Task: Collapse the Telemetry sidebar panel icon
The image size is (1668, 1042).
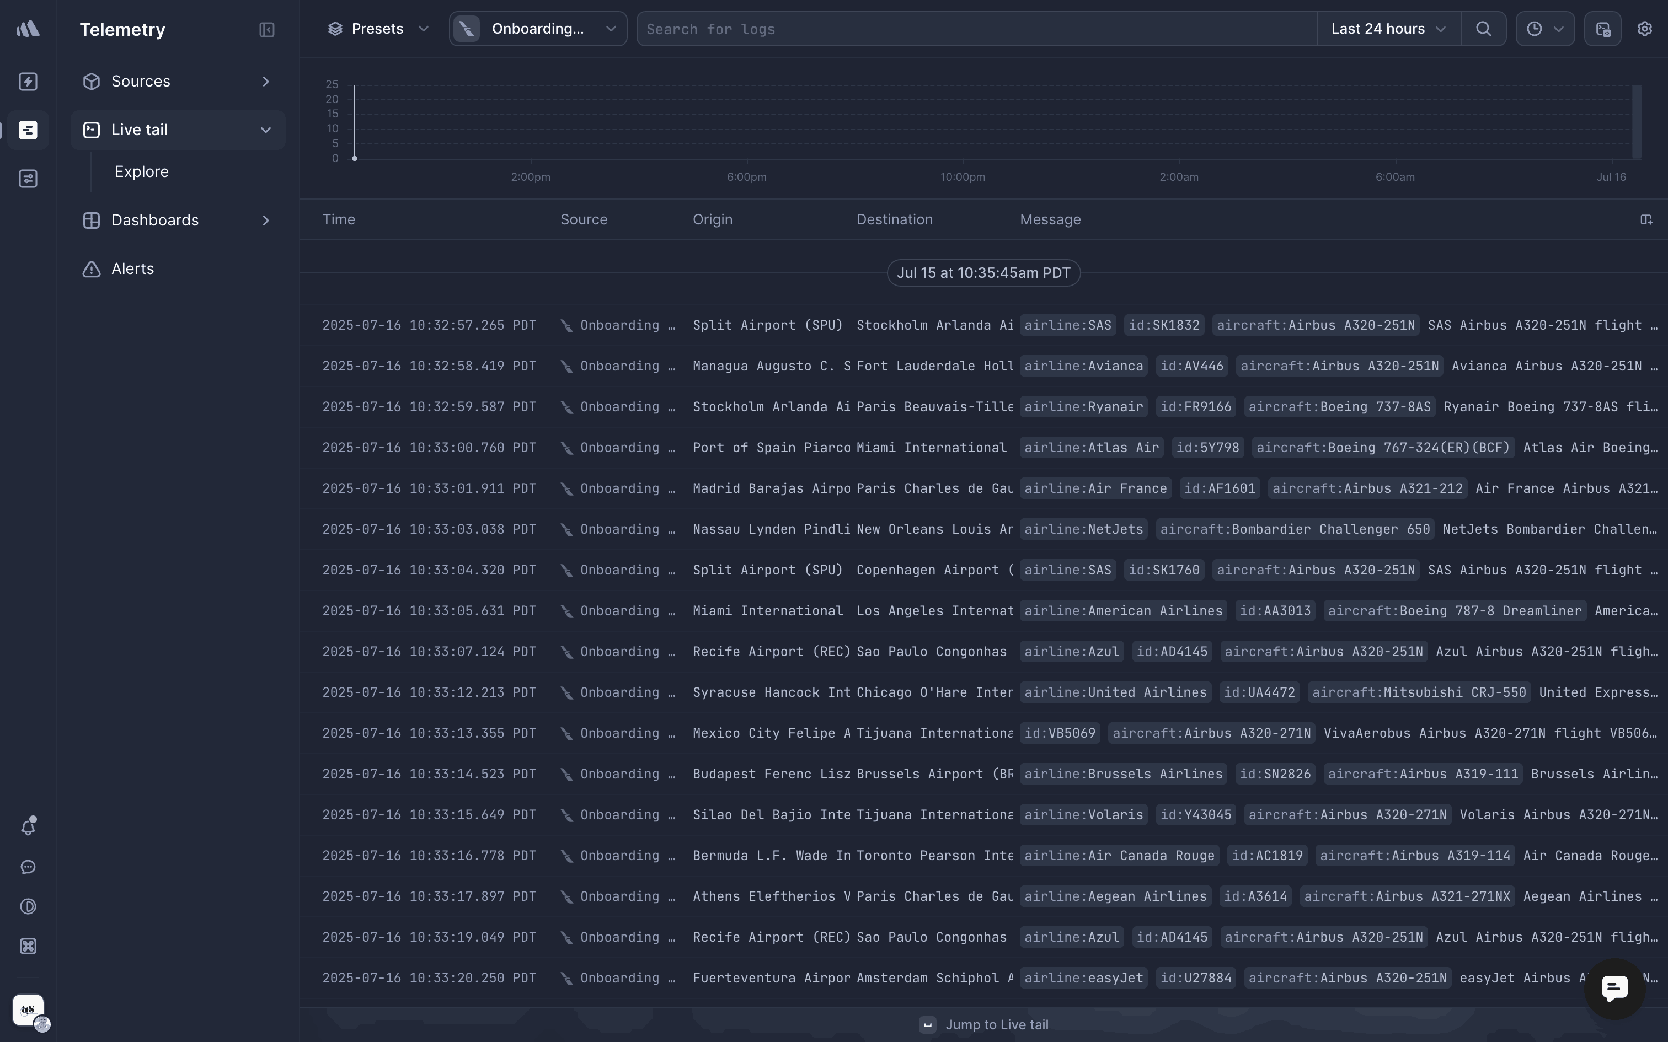Action: pos(267,30)
